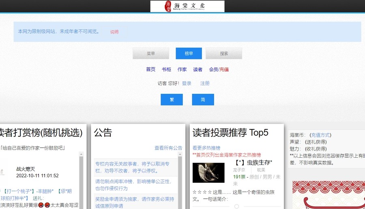Click the 注册 register link
The height and width of the screenshot is (209, 365).
tap(205, 83)
